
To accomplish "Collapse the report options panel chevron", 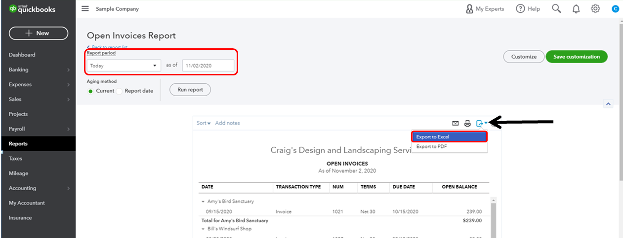I will click(608, 104).
